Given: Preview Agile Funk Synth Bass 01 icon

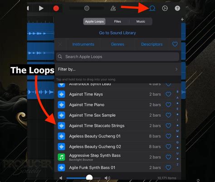Looking at the screenshot, I should [61, 168].
